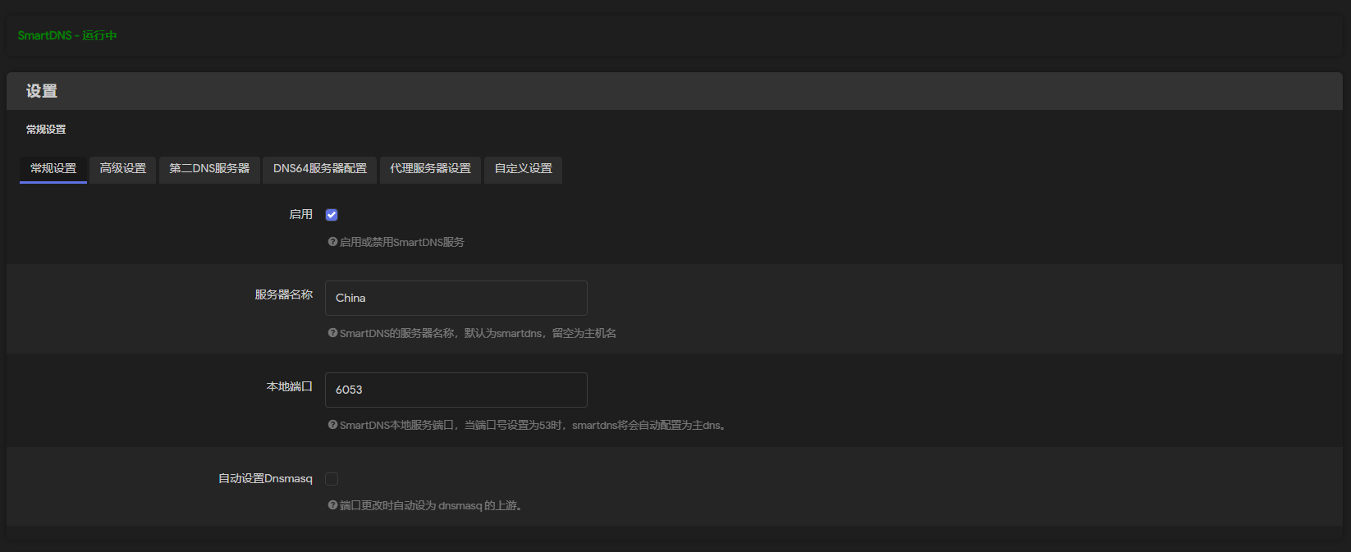Click the 本地端口 field showing 6053

[x=456, y=390]
